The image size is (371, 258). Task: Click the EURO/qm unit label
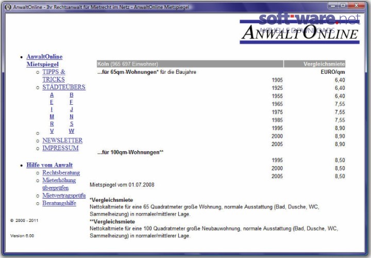(333, 72)
